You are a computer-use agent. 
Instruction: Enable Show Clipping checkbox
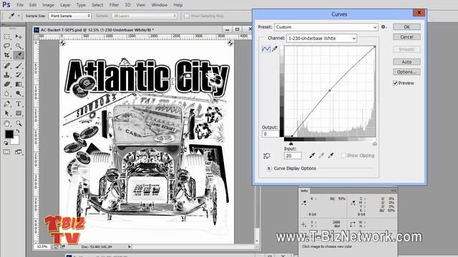343,156
